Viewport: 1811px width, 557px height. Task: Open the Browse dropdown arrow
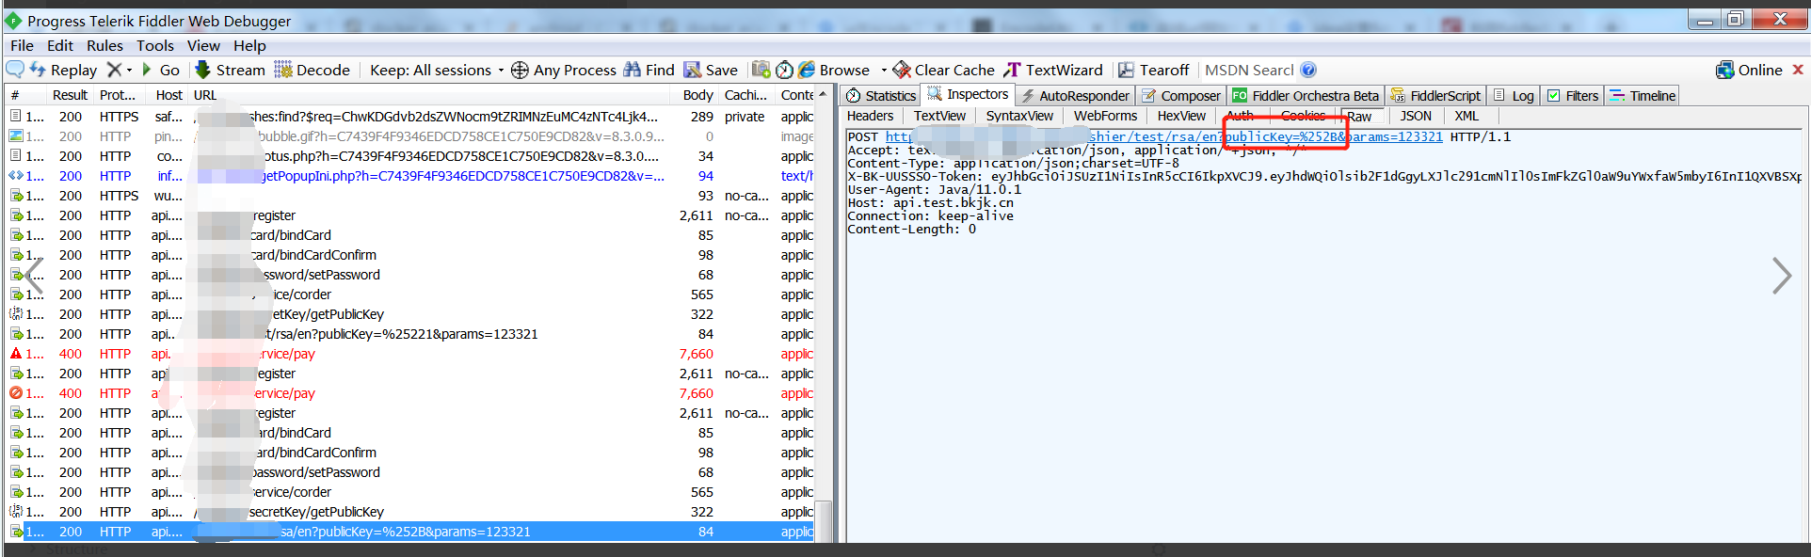883,70
